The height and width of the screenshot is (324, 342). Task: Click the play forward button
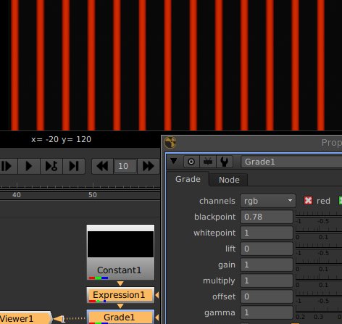tap(29, 166)
